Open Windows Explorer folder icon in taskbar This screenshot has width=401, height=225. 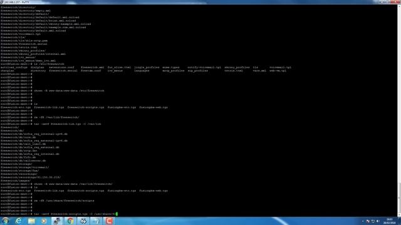tap(31, 221)
